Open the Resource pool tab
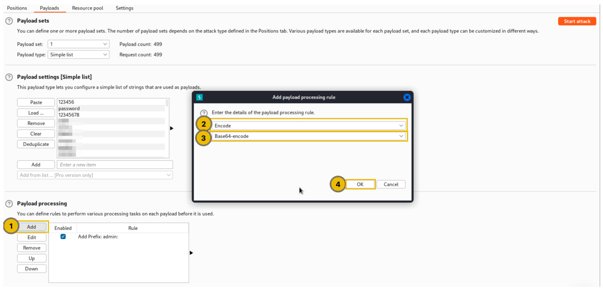This screenshot has width=603, height=289. tap(88, 8)
